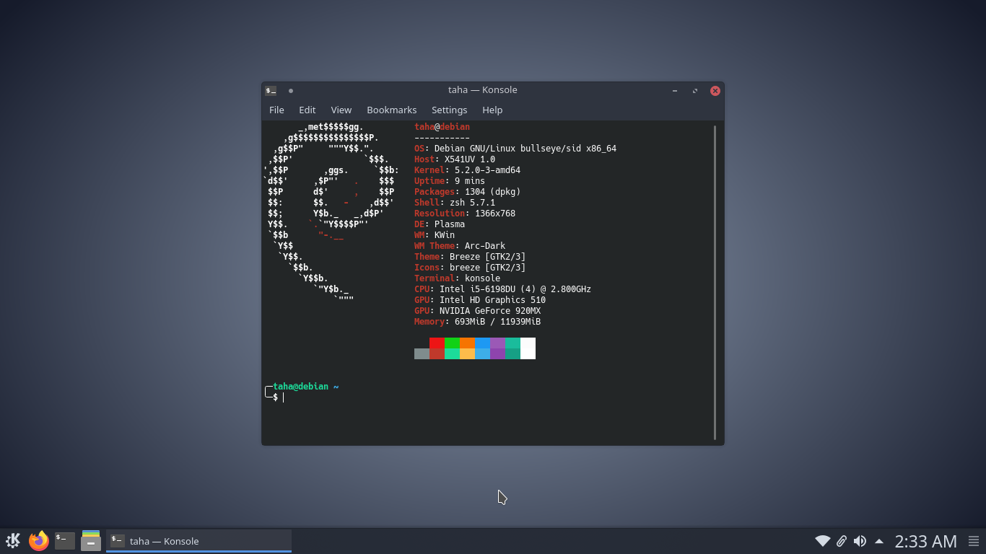Click the gray block in the neofetch palette
This screenshot has width=986, height=554.
click(422, 353)
